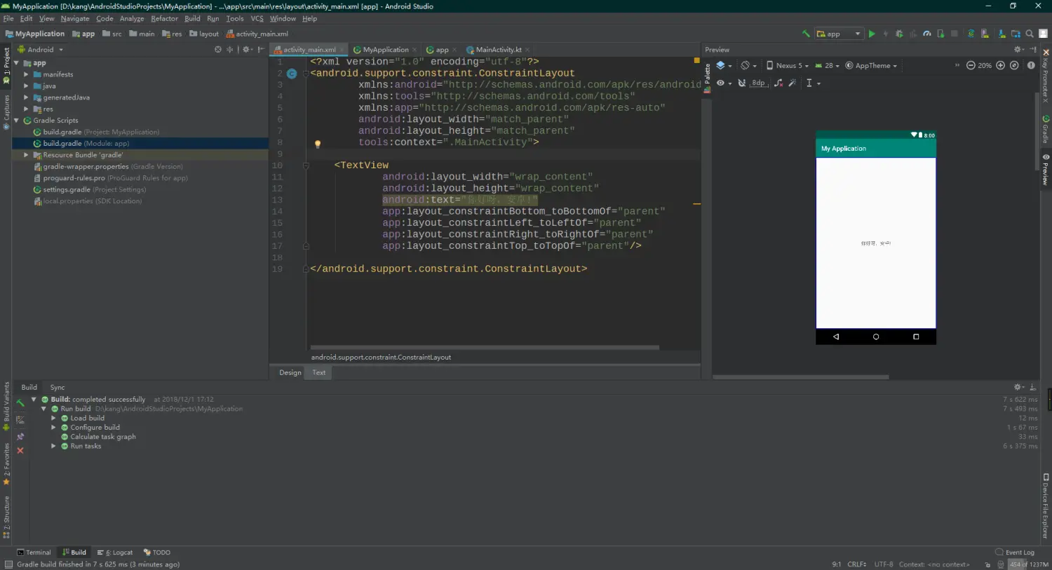Expand the manifests folder in project tree
The image size is (1052, 570).
pyautogui.click(x=26, y=74)
